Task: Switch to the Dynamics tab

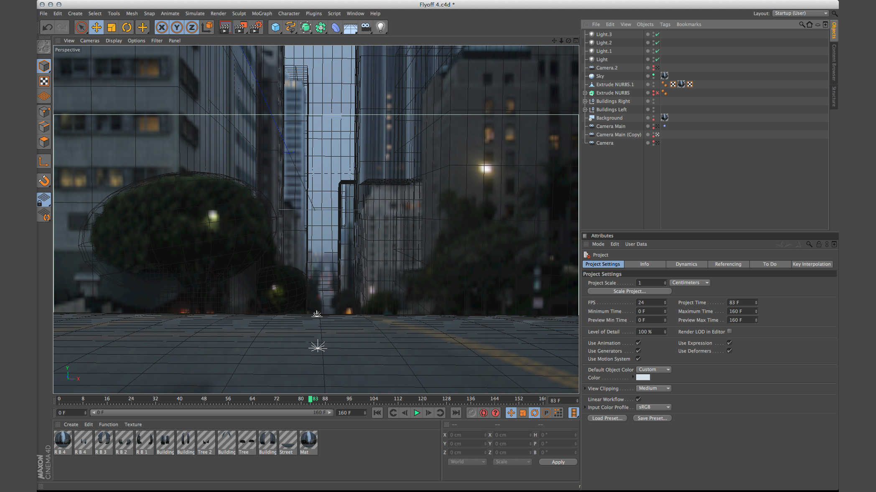Action: [686, 264]
